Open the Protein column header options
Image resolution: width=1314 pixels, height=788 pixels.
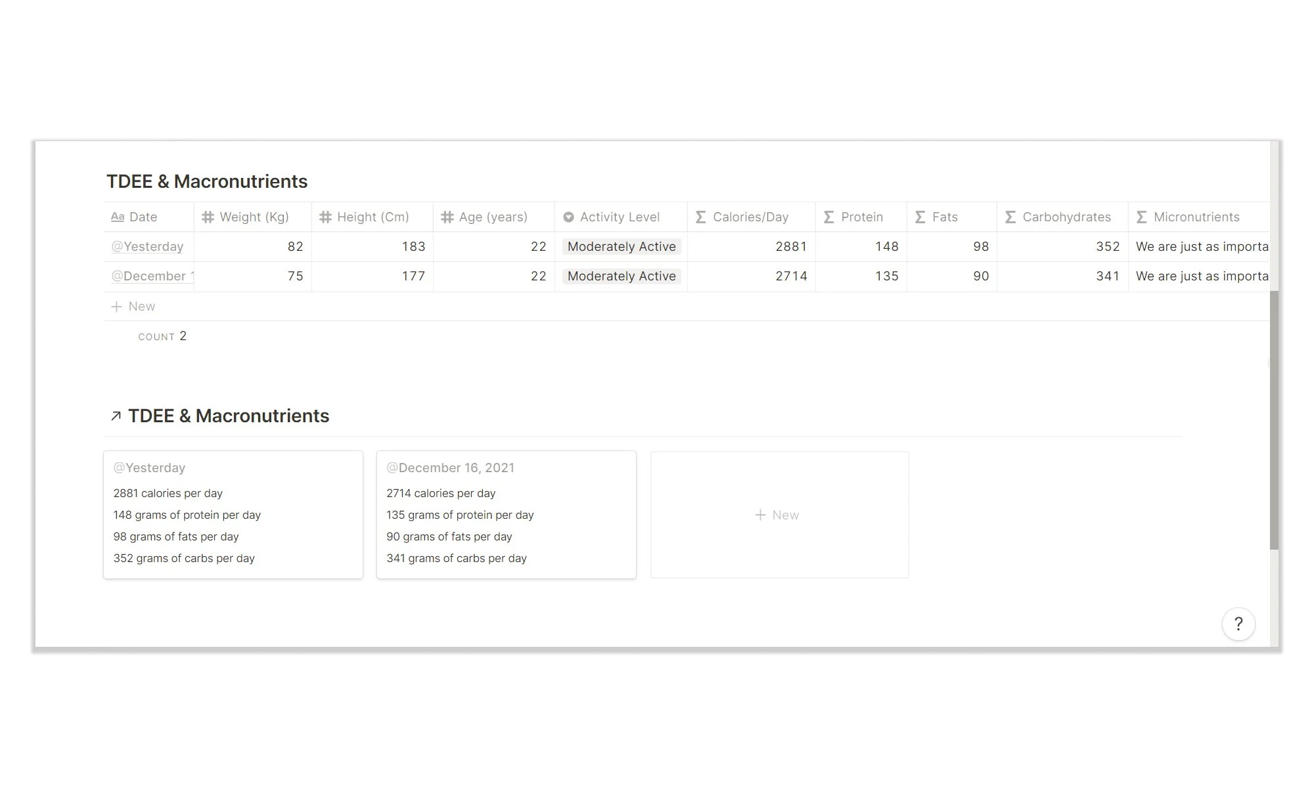861,217
